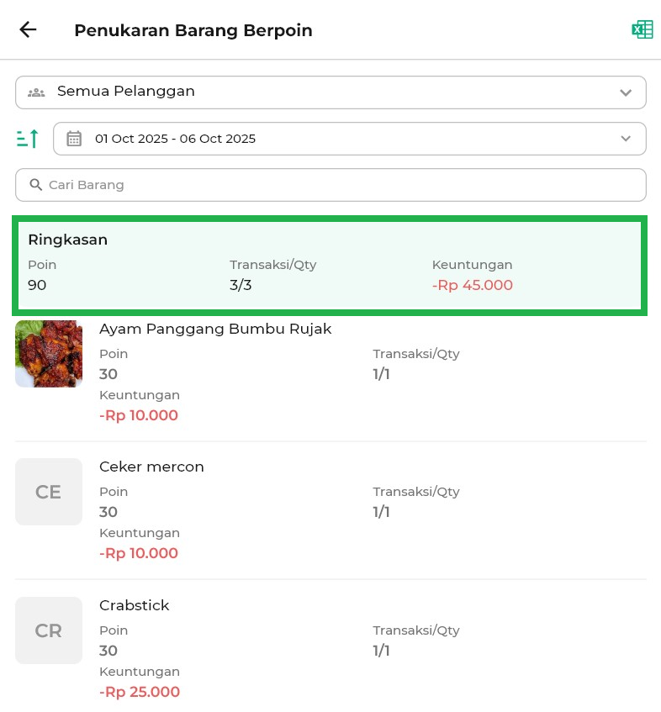This screenshot has height=712, width=661.
Task: Click Crabstick's -Rp 25.000 profit value
Action: (139, 692)
